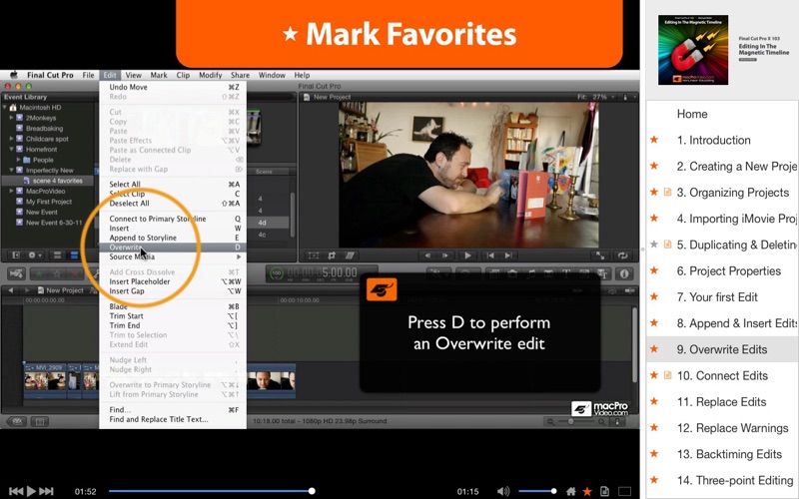Screen dimensions: 799x499
Task: Enter viewer fullscreen playback arrows icon
Action: tap(600, 255)
